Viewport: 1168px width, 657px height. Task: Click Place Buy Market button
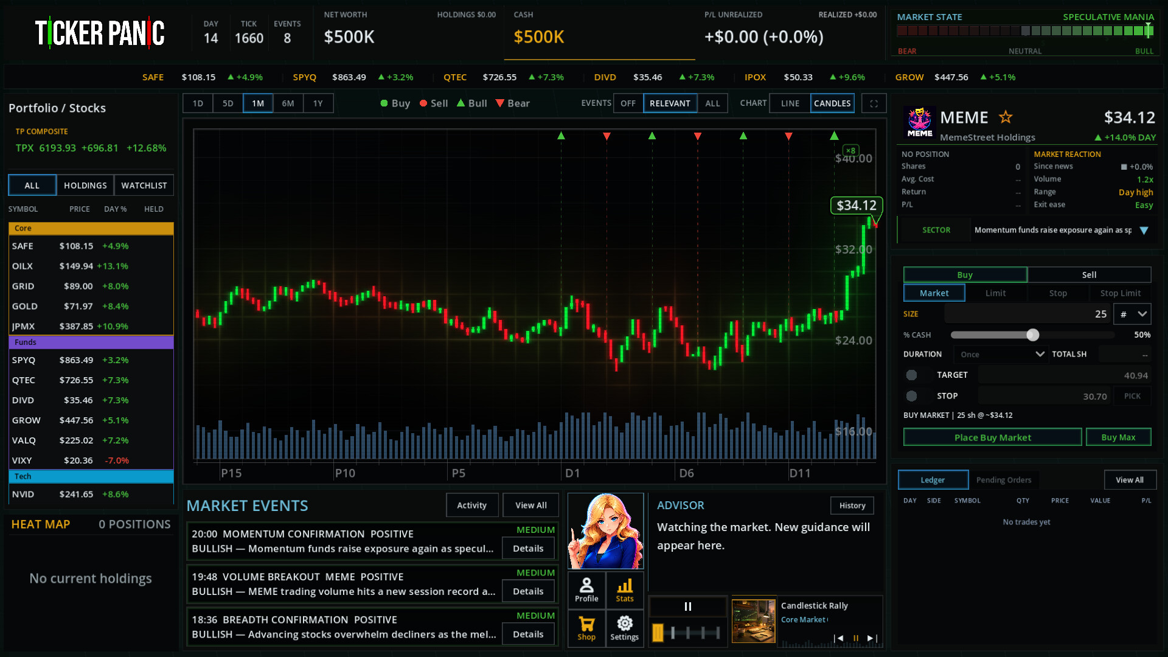pyautogui.click(x=992, y=437)
